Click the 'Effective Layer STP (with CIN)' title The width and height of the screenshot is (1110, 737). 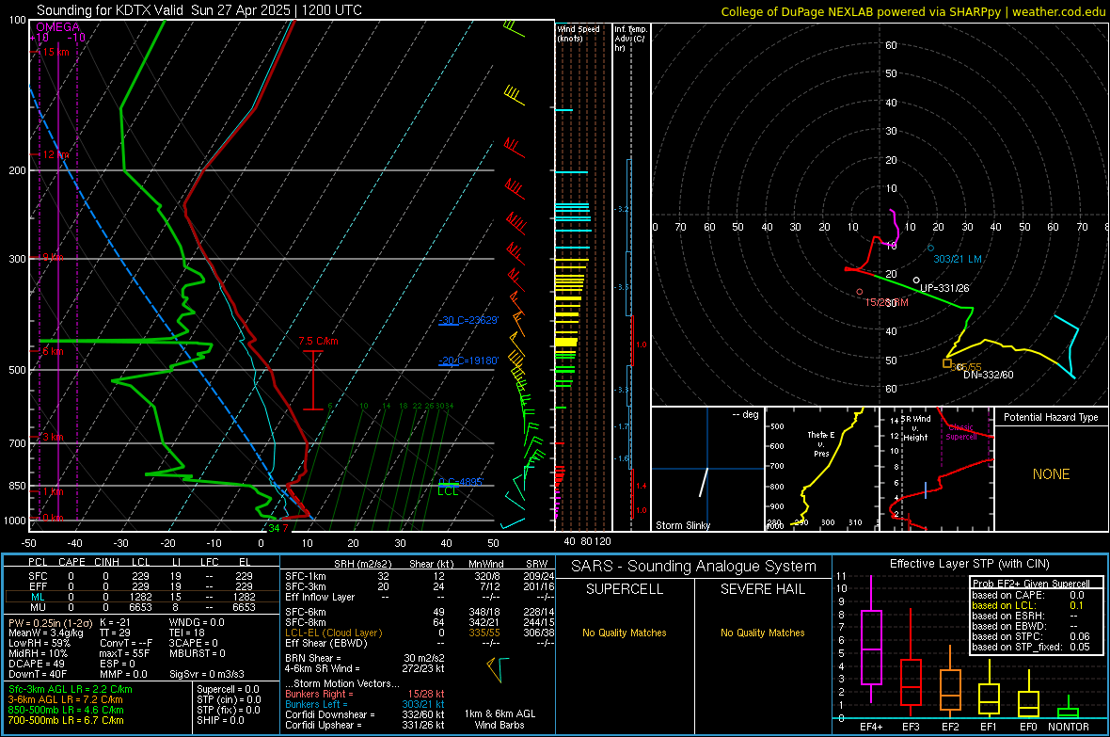click(x=969, y=564)
